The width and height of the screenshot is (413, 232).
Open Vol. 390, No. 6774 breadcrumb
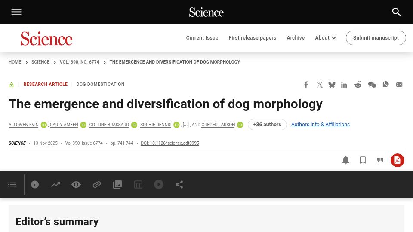(x=79, y=62)
